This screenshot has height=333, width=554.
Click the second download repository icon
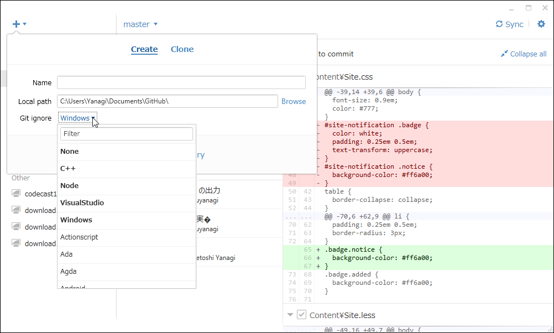point(16,227)
